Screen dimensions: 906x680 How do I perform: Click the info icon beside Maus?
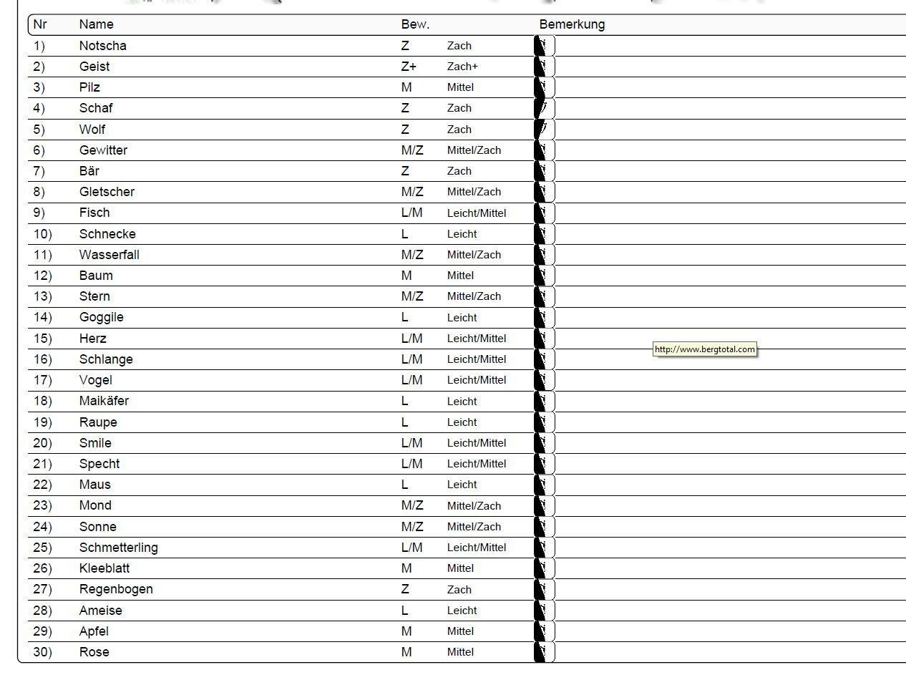click(545, 485)
